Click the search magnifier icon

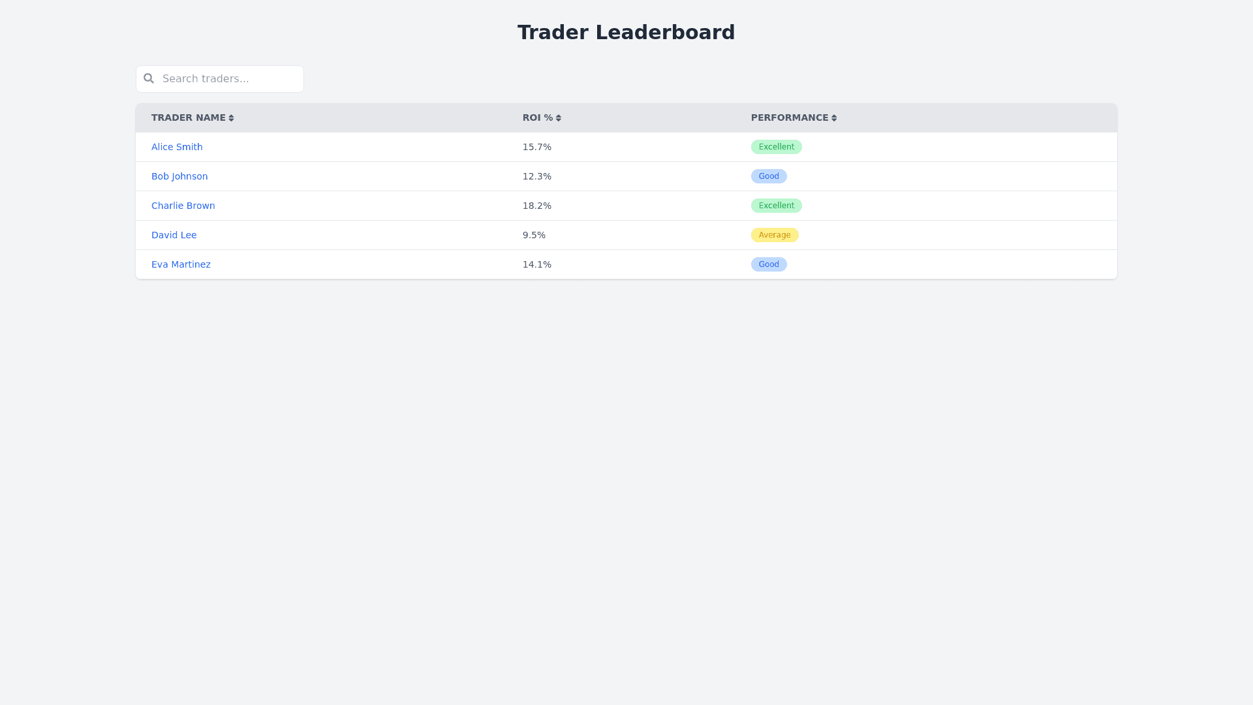(149, 78)
